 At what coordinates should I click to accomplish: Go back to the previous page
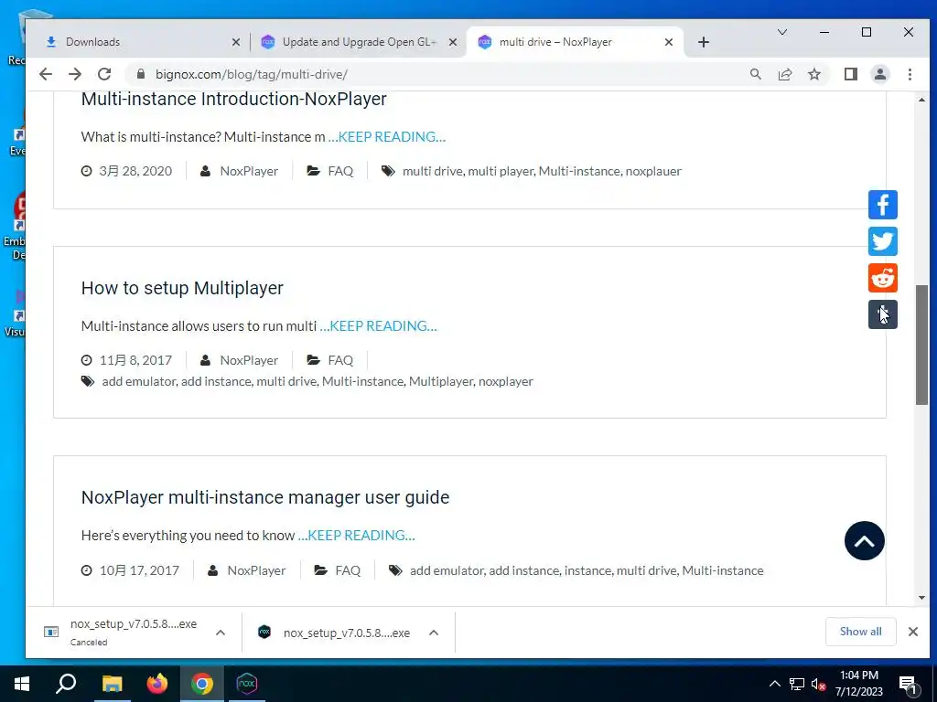pyautogui.click(x=46, y=74)
